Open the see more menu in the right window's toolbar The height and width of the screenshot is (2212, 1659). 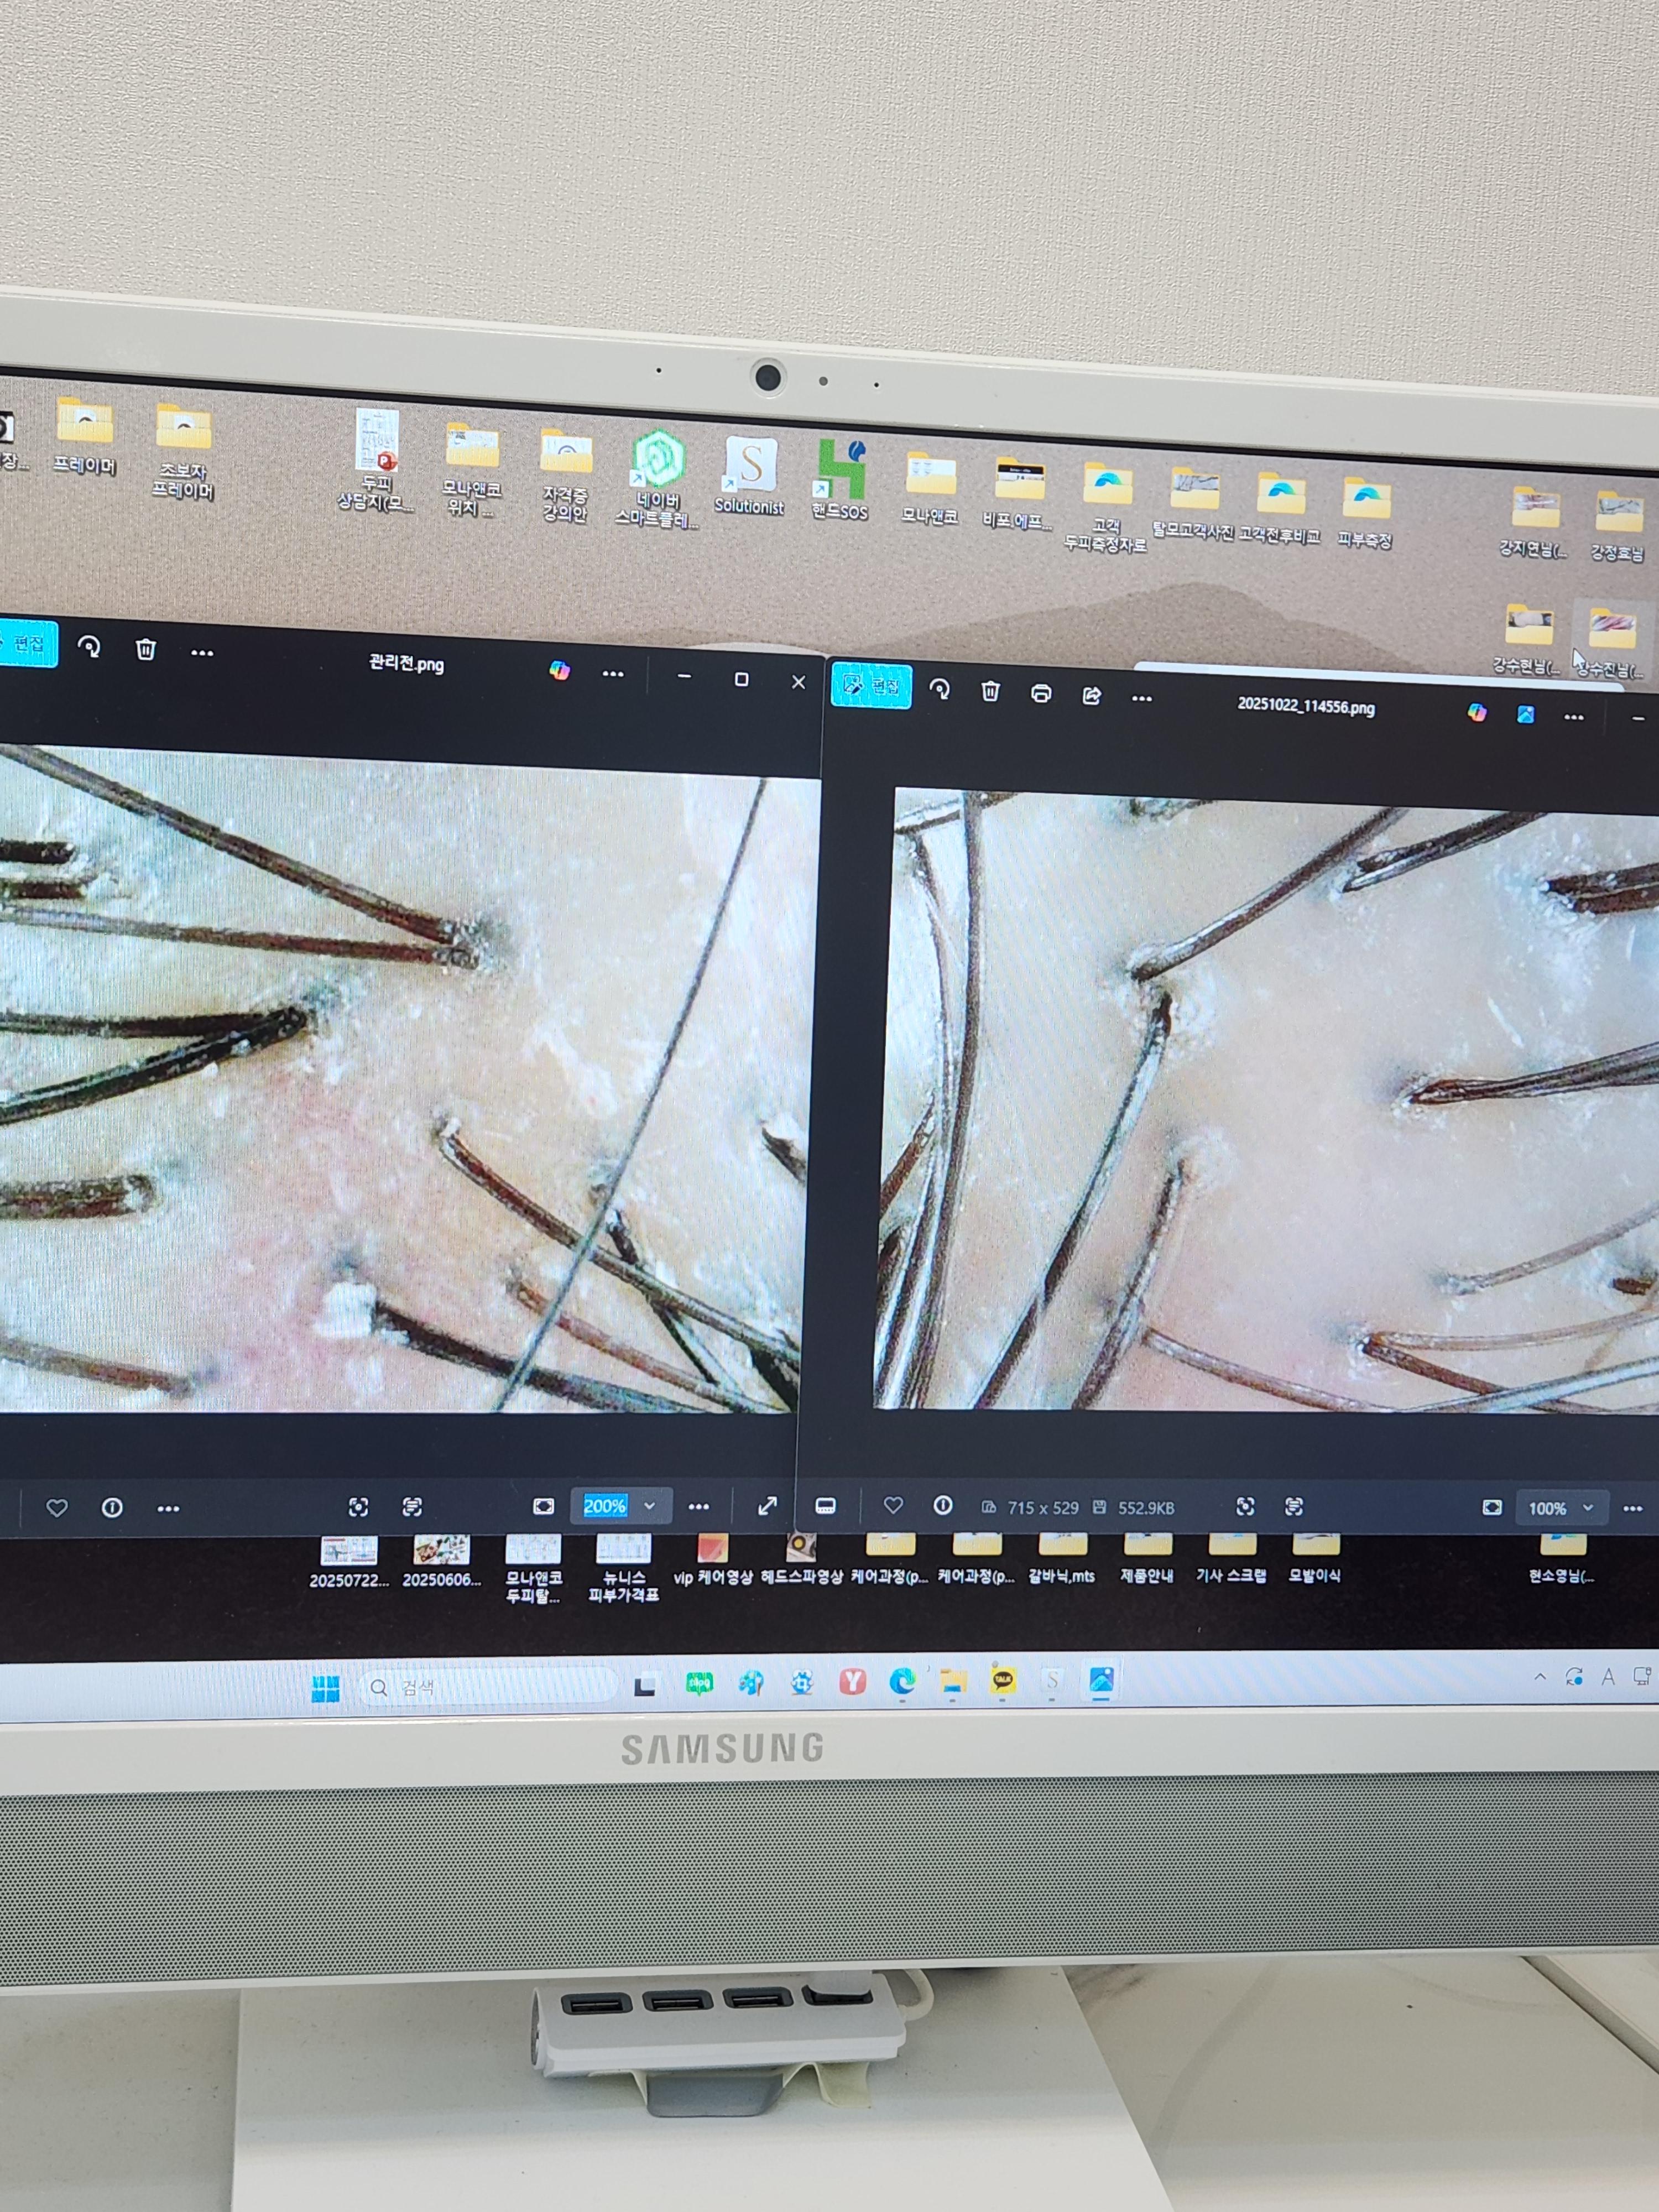pos(1142,698)
